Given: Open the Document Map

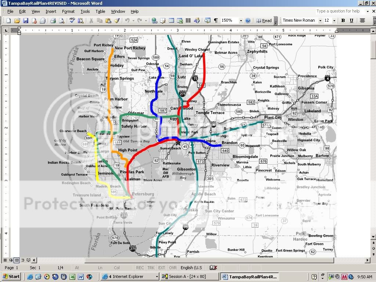Looking at the screenshot, I should (x=207, y=21).
